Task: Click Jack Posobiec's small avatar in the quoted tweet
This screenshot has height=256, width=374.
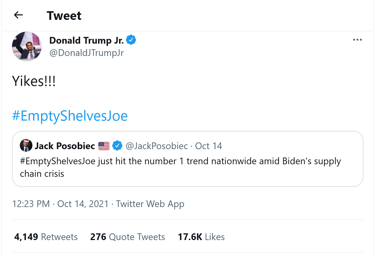Action: (26, 145)
